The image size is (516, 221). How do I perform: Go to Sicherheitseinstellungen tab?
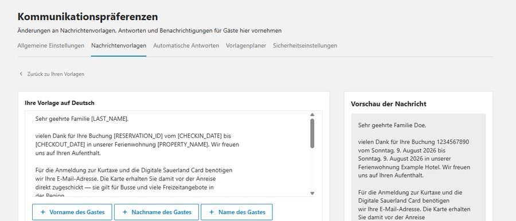tap(305, 46)
